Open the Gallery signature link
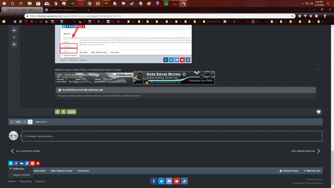The width and height of the screenshot is (334, 188). pyautogui.click(x=76, y=69)
